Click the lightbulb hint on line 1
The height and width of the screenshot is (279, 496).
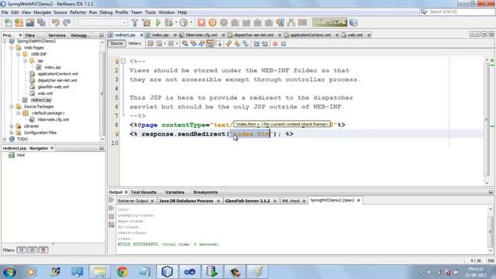coord(117,61)
